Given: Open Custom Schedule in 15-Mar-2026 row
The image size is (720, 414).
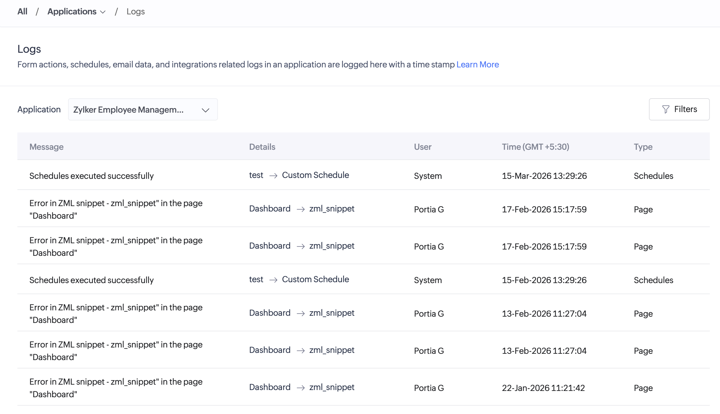Looking at the screenshot, I should click(315, 175).
